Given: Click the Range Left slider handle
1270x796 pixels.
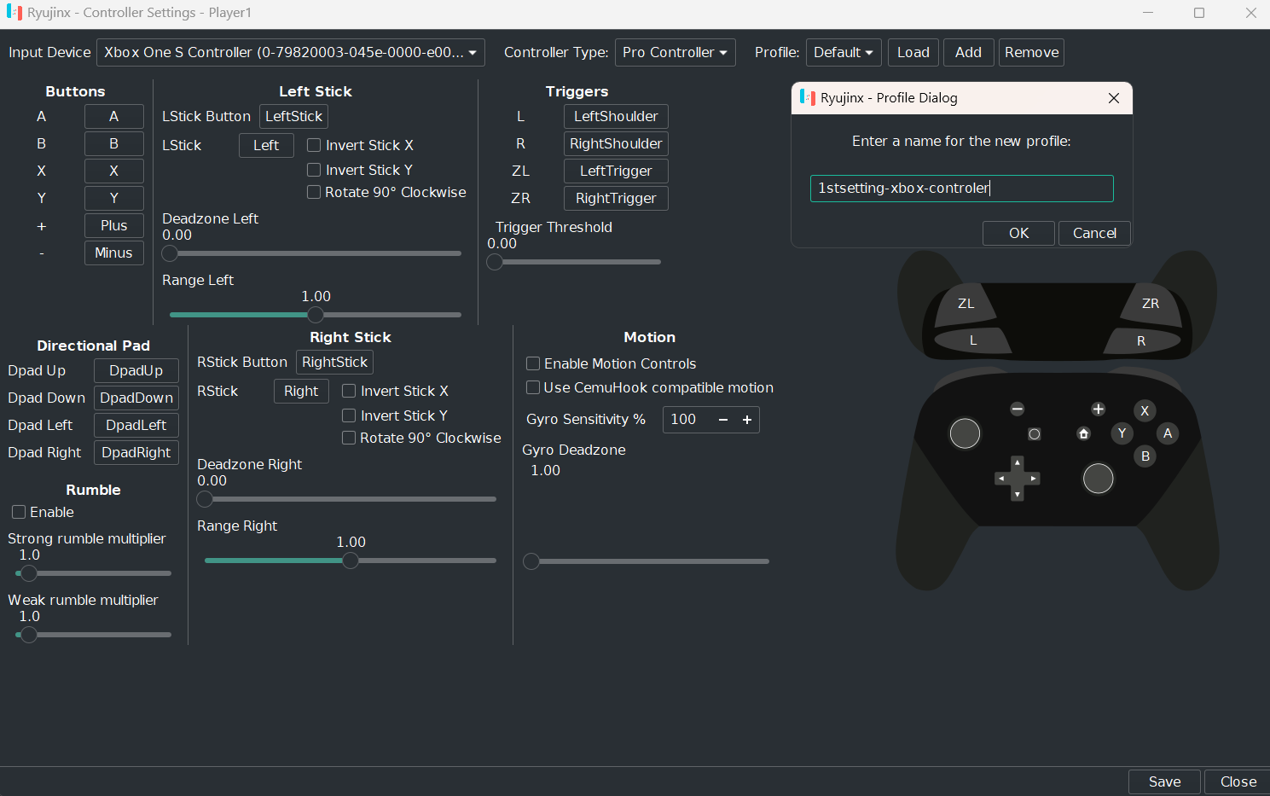Looking at the screenshot, I should (x=316, y=315).
